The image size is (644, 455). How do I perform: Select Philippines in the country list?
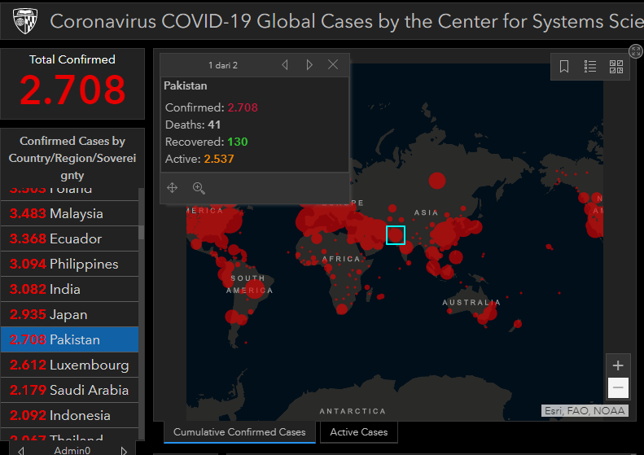click(x=69, y=264)
